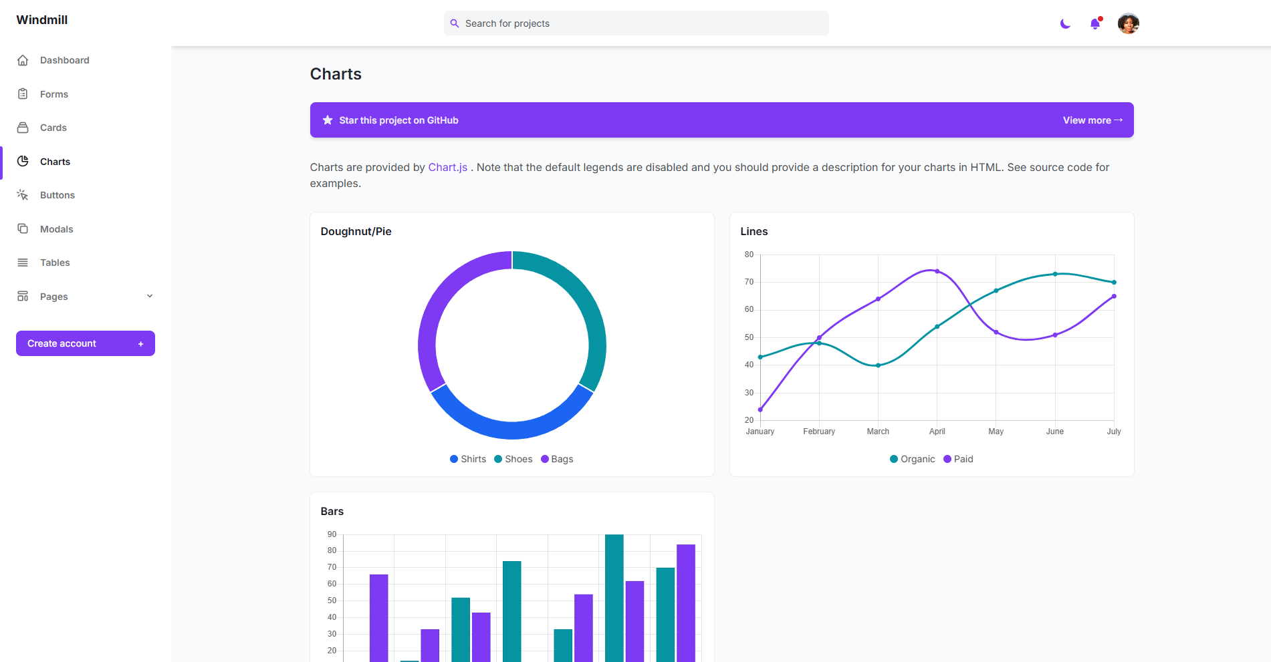This screenshot has width=1271, height=662.
Task: Open the Cards menu item
Action: (x=53, y=128)
